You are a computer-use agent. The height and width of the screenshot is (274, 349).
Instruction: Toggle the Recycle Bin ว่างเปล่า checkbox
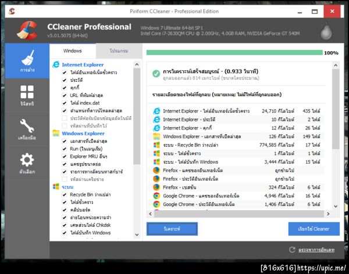[x=65, y=194]
